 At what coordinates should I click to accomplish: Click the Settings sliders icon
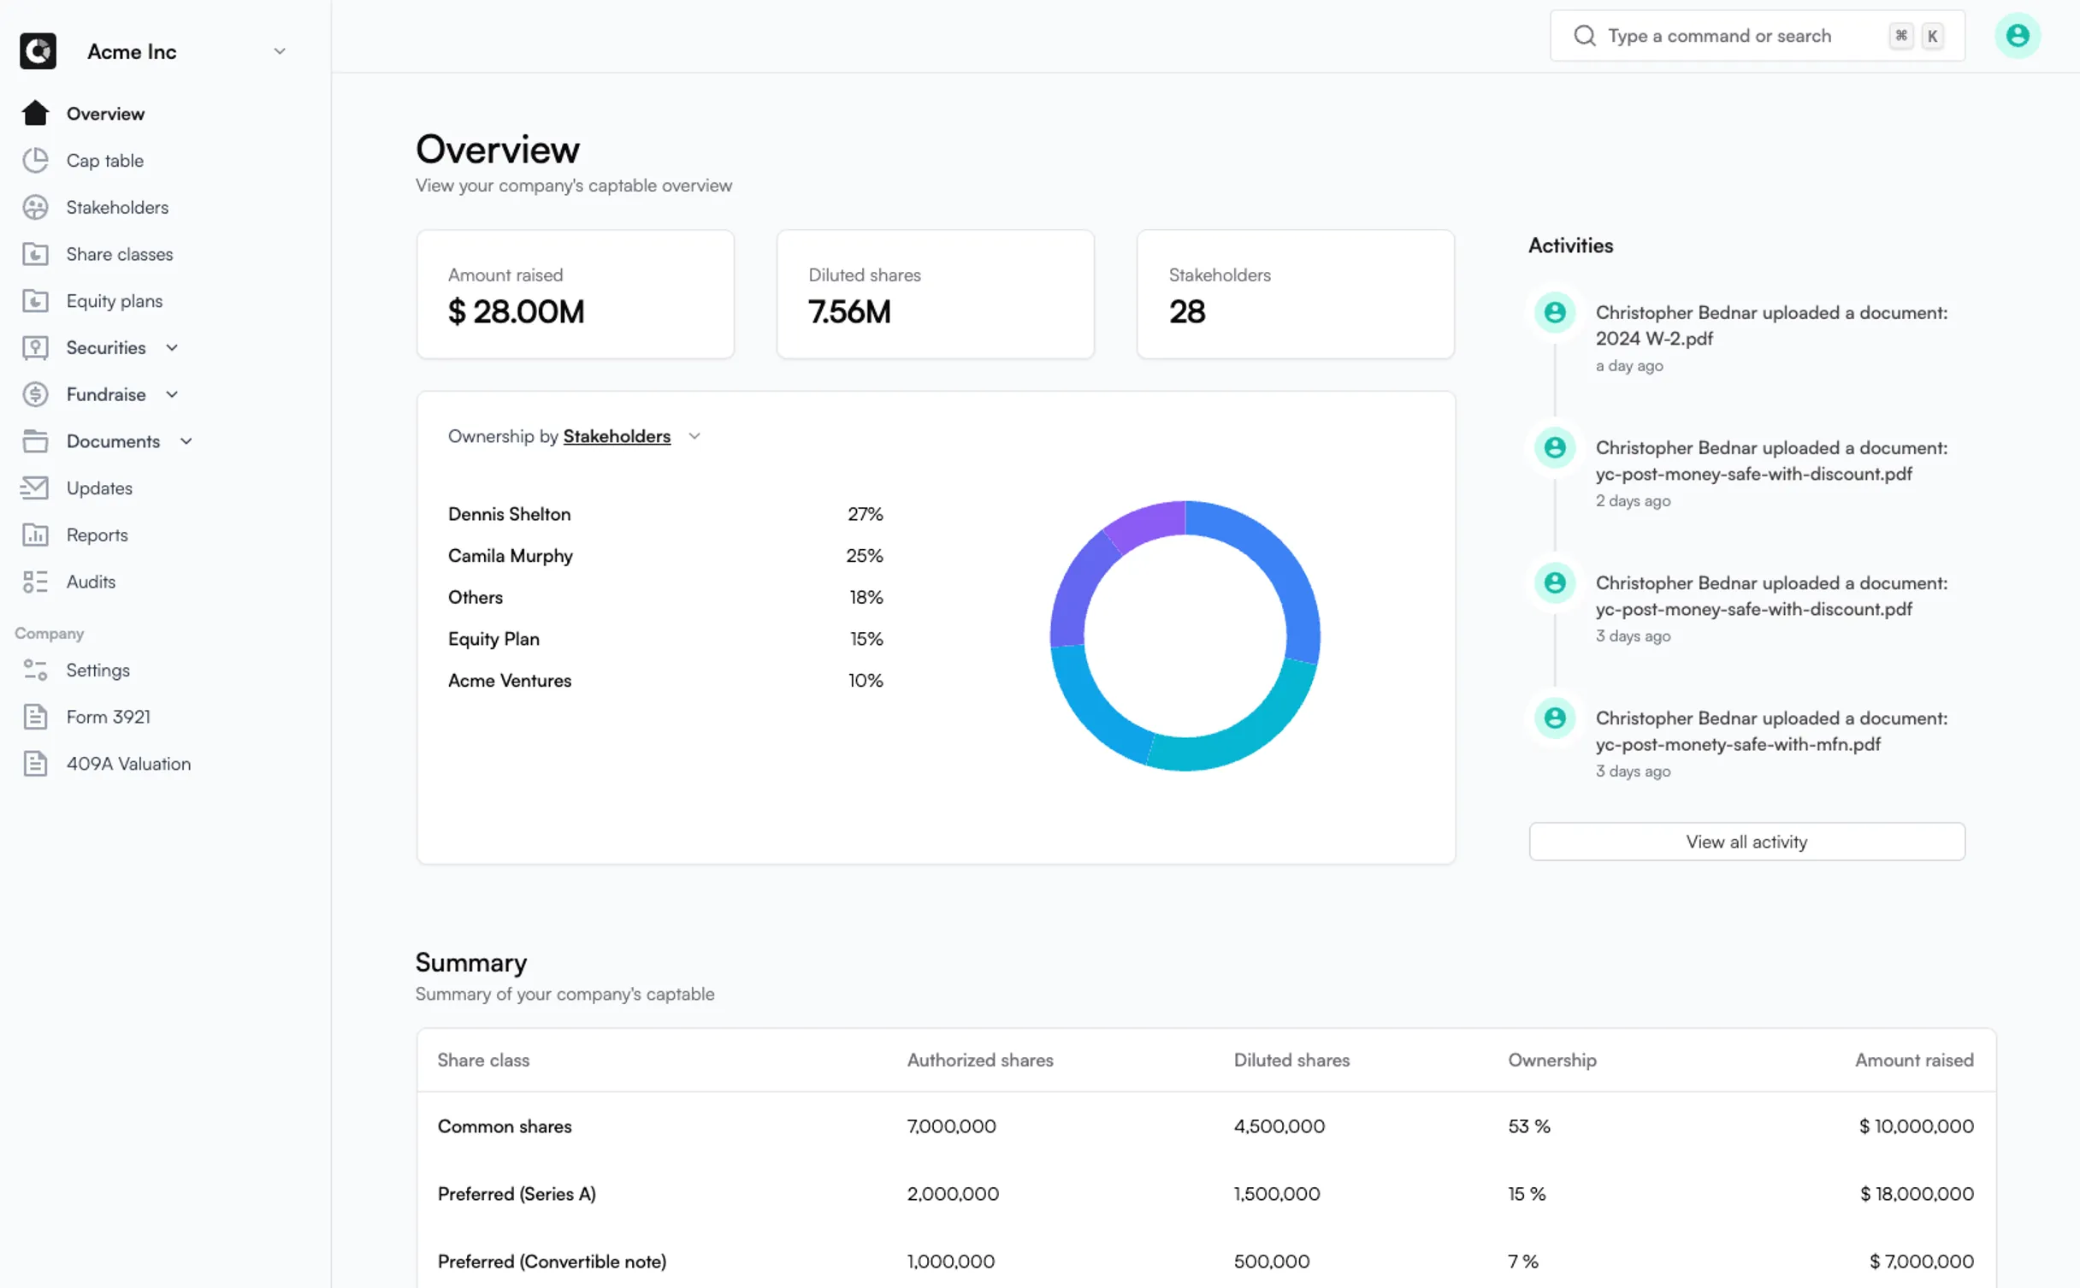[35, 670]
